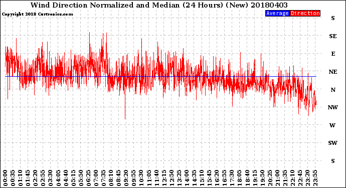This screenshot has height=188, width=346.
Task: Select the 'W' direction axis label
Action: 332,125
